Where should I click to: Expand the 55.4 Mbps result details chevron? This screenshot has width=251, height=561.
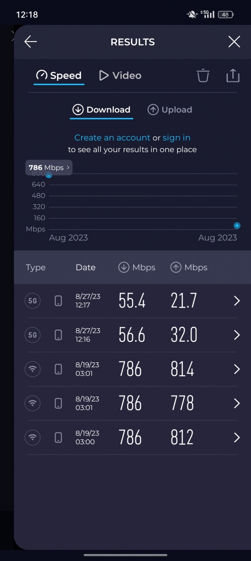[x=237, y=301]
